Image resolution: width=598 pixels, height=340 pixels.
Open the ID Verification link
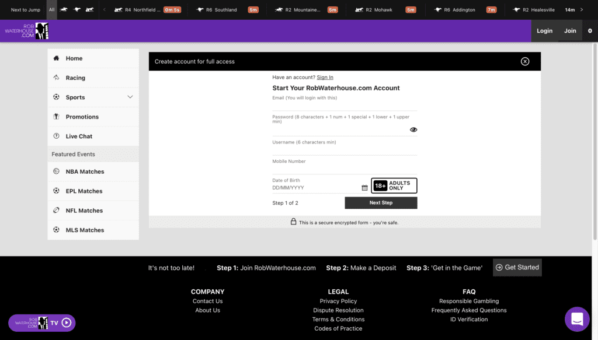pos(469,320)
